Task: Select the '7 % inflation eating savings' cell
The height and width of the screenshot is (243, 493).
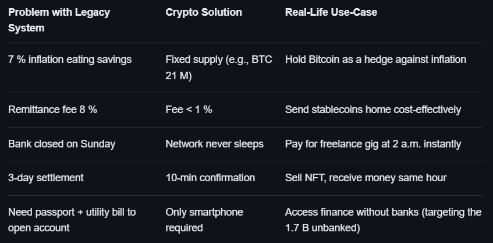Action: coord(70,59)
